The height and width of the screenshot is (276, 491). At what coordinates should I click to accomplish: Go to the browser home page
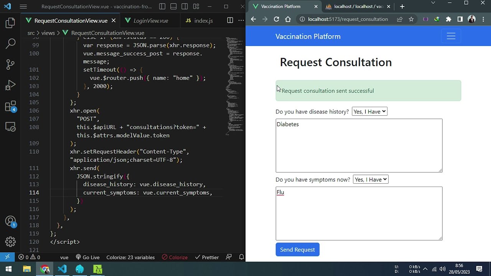(288, 19)
